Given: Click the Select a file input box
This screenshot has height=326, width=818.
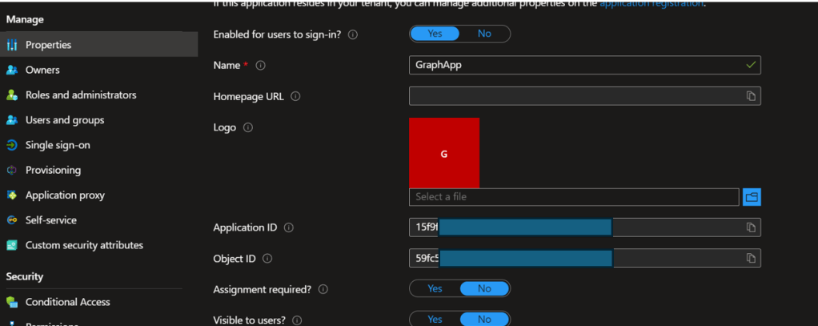Looking at the screenshot, I should [573, 197].
